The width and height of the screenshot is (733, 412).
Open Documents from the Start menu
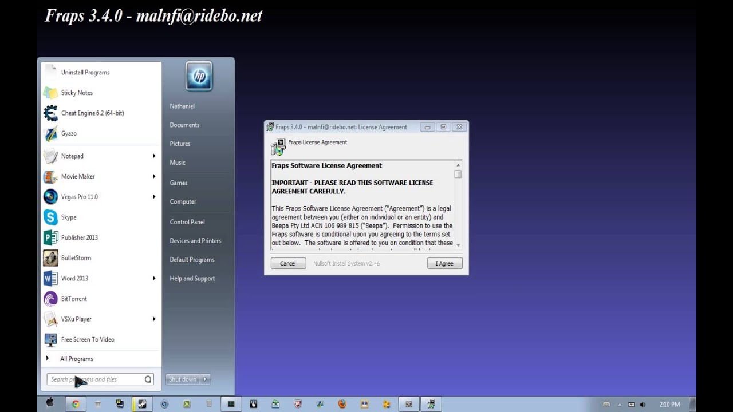coord(184,125)
